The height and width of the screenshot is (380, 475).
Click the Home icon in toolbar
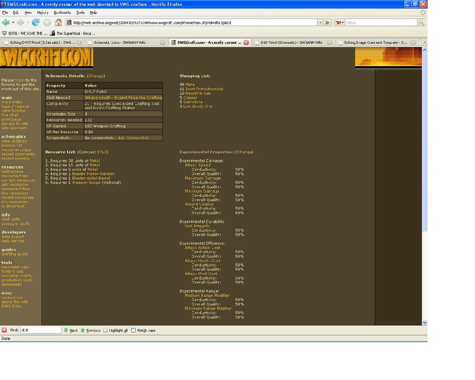coord(58,22)
